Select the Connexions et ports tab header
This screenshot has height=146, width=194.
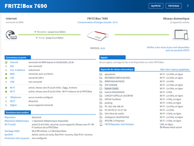pyautogui.click(x=18, y=58)
